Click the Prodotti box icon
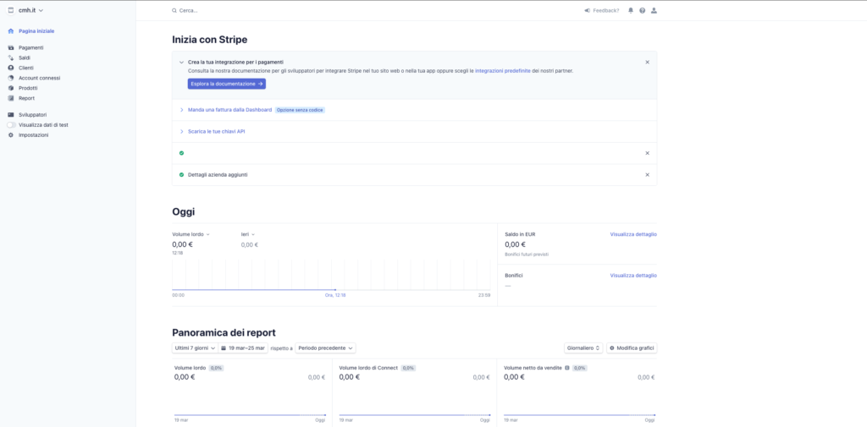 (10, 88)
